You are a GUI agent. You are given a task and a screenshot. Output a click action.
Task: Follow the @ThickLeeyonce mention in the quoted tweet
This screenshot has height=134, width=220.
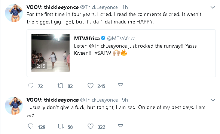pyautogui.click(x=108, y=46)
